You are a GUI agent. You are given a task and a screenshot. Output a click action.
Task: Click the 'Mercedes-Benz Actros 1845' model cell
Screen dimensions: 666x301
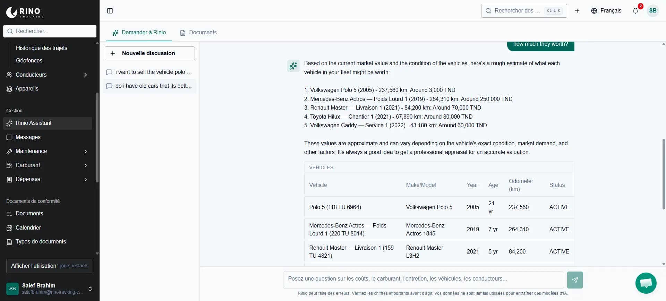pos(425,230)
